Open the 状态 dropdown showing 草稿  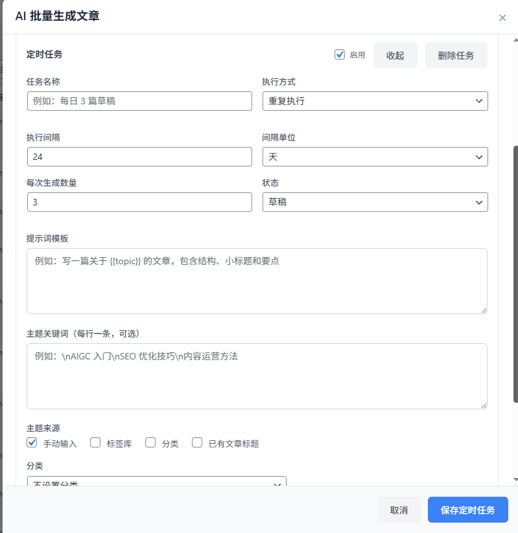[x=375, y=202]
